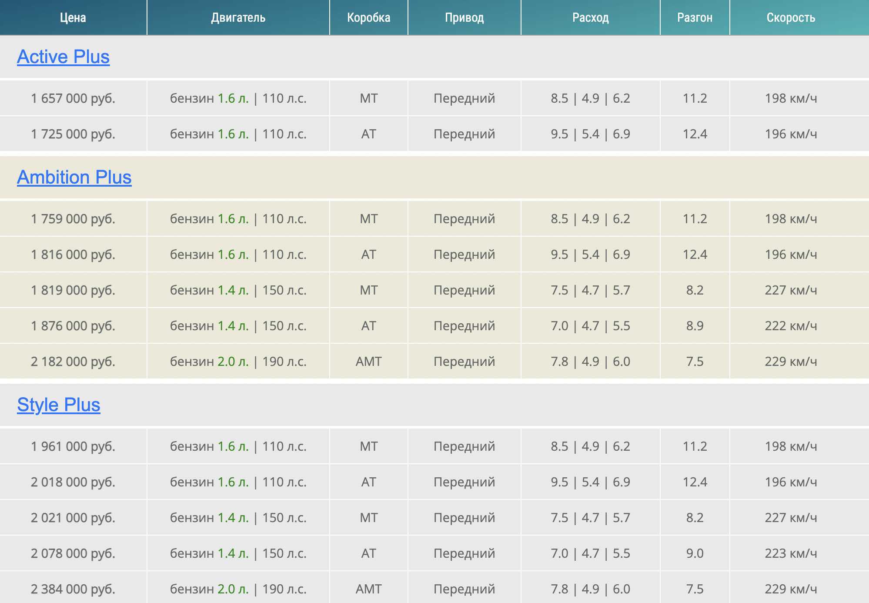Click the Цена column header
This screenshot has width=869, height=603.
point(73,18)
